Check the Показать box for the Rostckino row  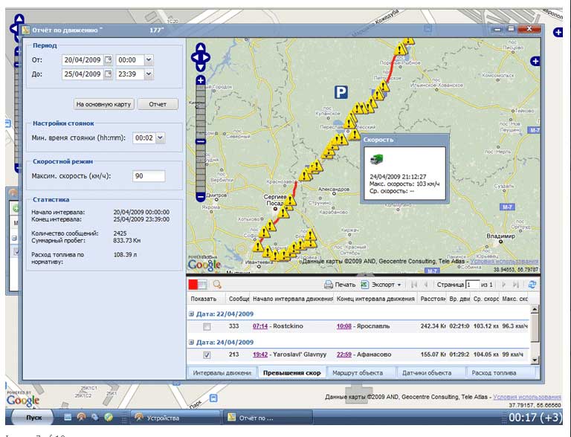coord(207,326)
